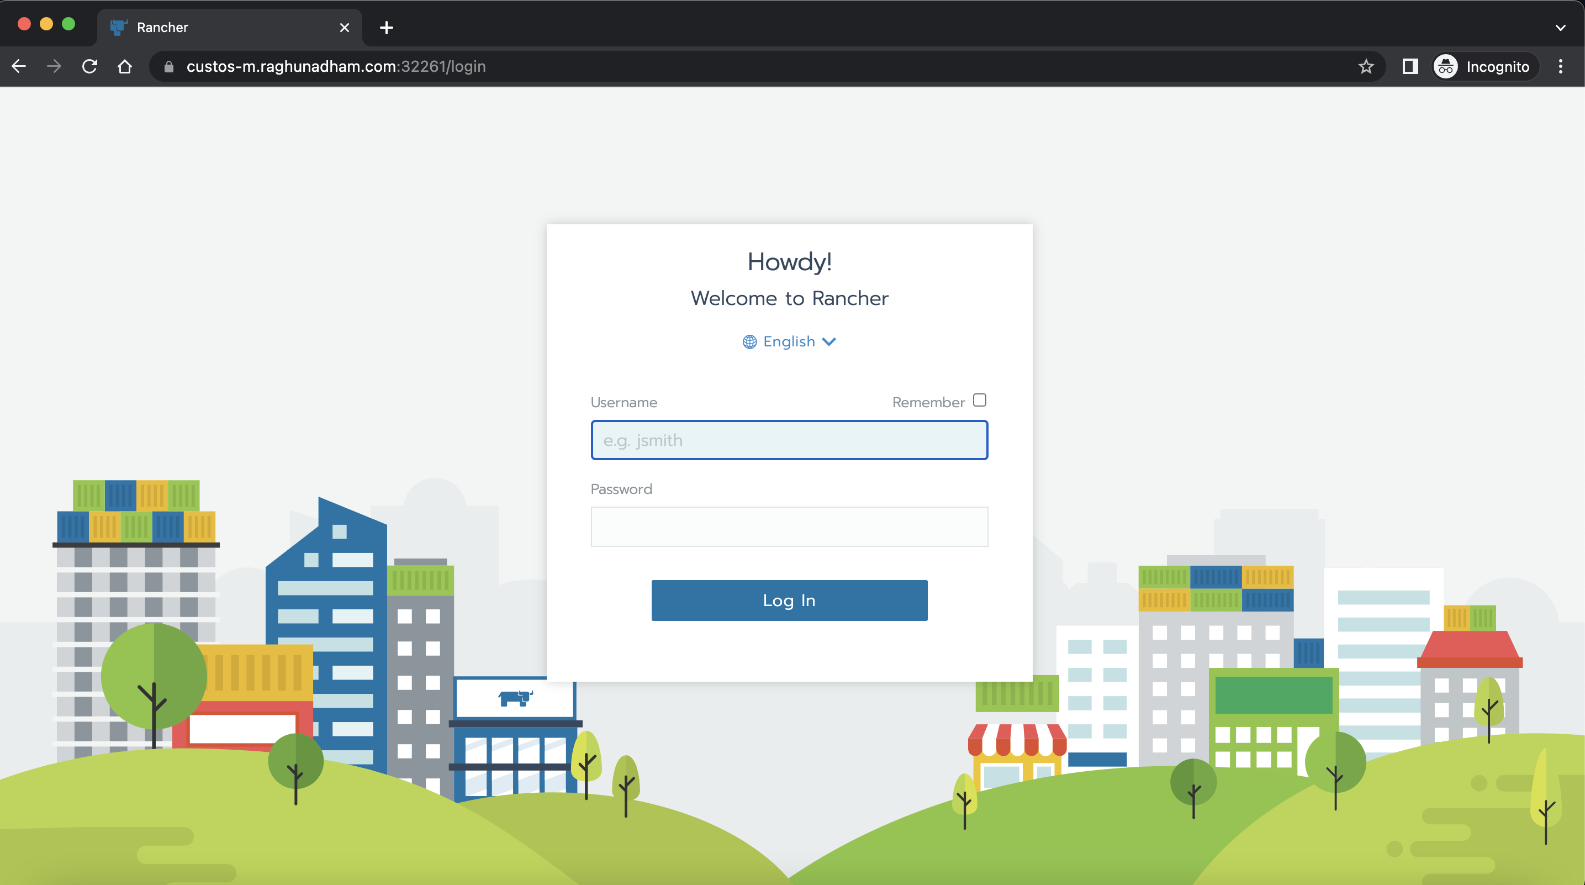Close the Rancher tab

[345, 28]
